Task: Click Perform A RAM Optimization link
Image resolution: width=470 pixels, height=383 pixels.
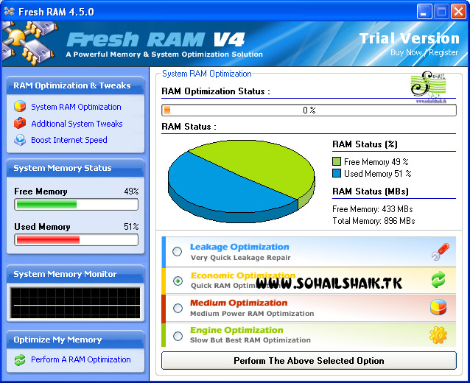Action: point(81,359)
